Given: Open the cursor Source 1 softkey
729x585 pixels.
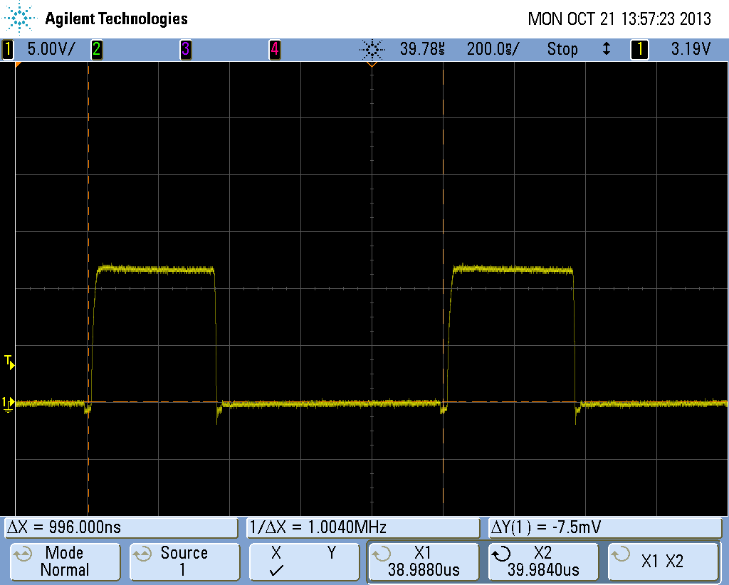Looking at the screenshot, I should [x=184, y=562].
